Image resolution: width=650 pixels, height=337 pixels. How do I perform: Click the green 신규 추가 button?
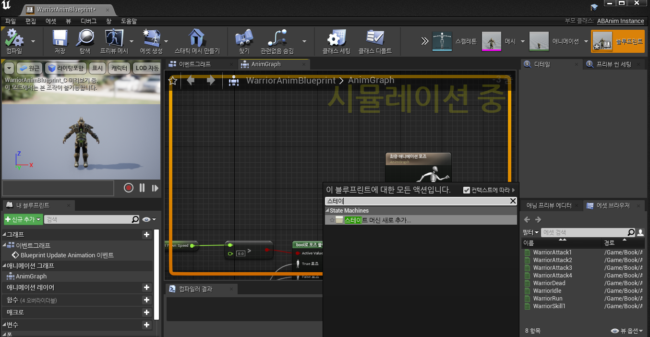coord(23,219)
